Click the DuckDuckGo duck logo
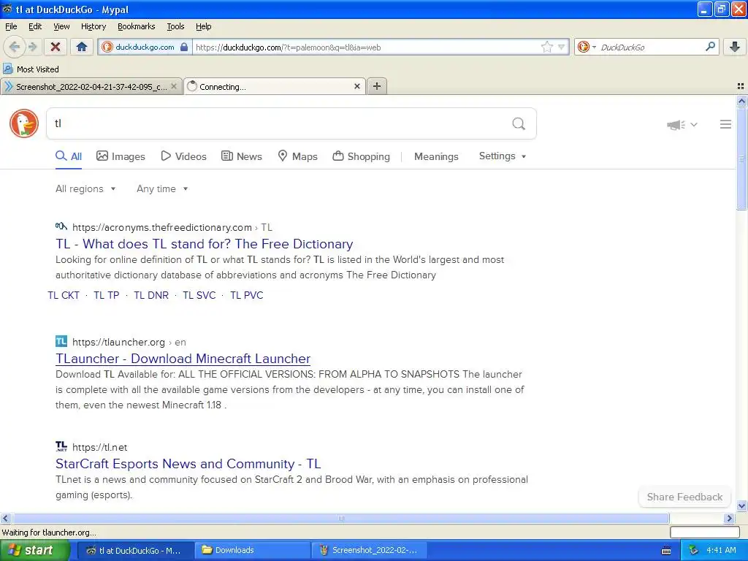Viewport: 748px width, 561px height. click(x=24, y=123)
